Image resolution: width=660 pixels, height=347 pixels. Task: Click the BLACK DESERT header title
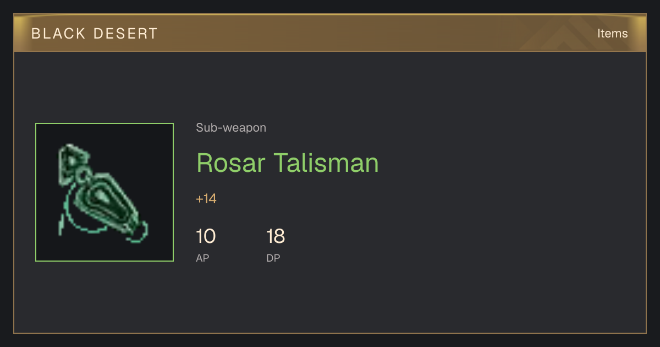[x=95, y=34]
